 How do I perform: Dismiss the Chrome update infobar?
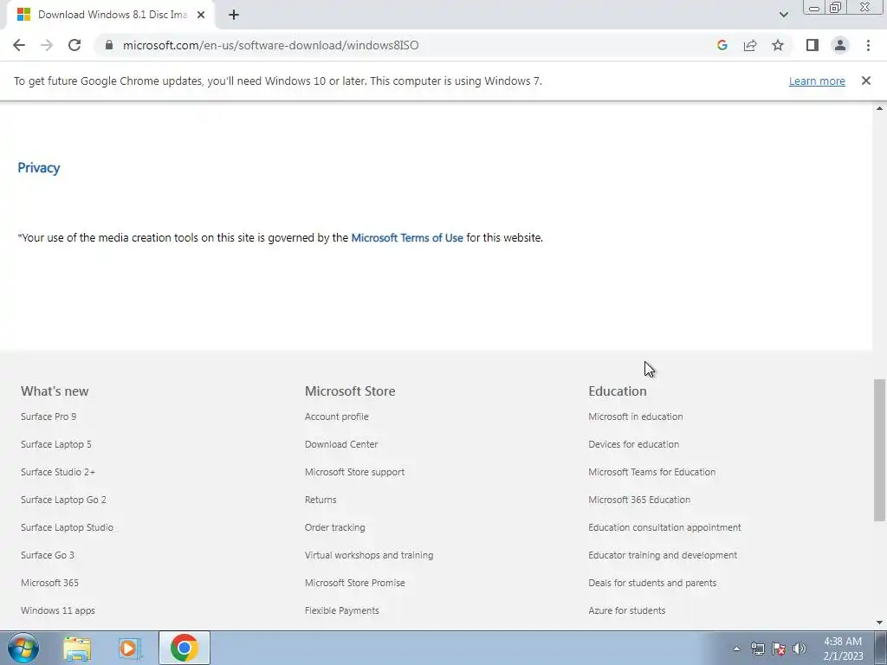[865, 81]
